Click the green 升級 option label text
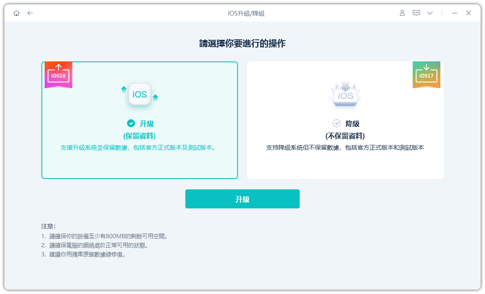 click(147, 124)
